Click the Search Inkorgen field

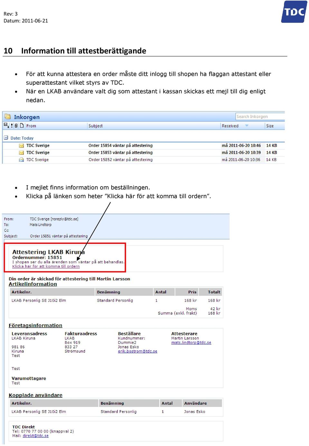[260, 117]
